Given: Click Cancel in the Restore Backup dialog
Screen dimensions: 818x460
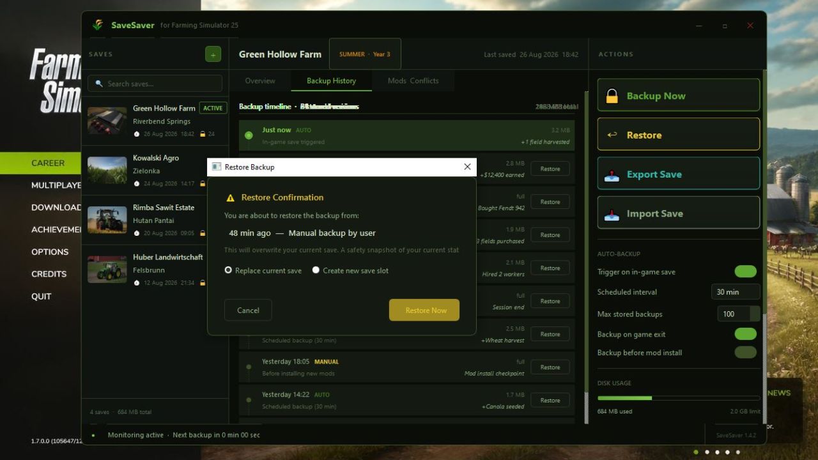Looking at the screenshot, I should [x=248, y=310].
